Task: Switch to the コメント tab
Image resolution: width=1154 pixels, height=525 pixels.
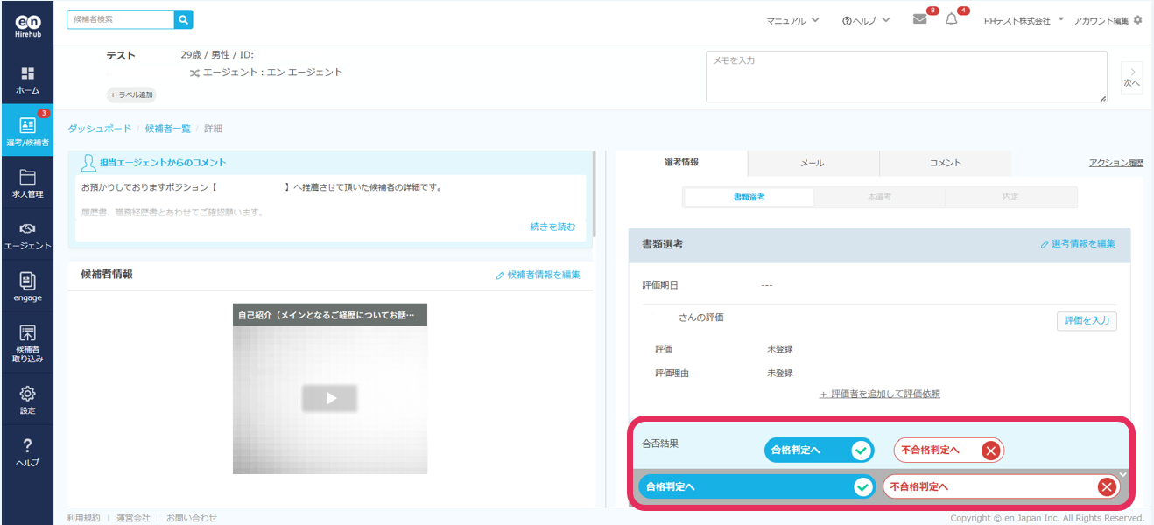Action: tap(945, 163)
